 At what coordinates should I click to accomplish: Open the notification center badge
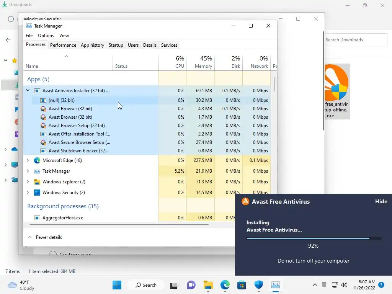381,285
